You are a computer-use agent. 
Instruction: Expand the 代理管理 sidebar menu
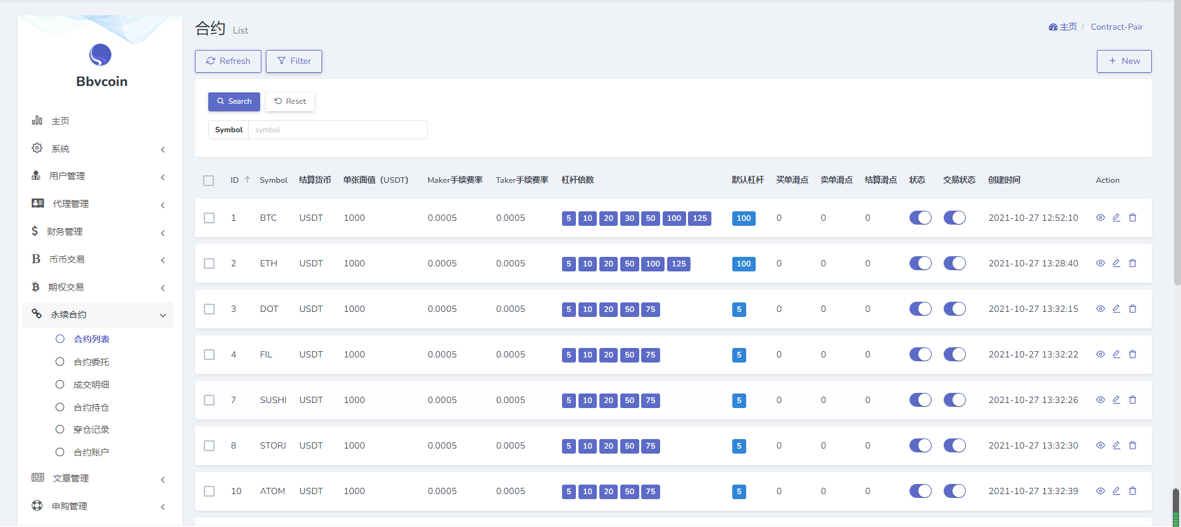click(x=98, y=204)
